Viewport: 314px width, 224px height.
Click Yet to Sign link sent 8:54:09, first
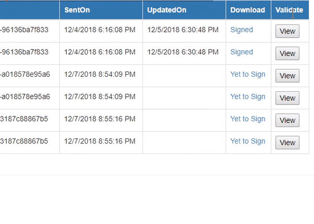tap(248, 74)
